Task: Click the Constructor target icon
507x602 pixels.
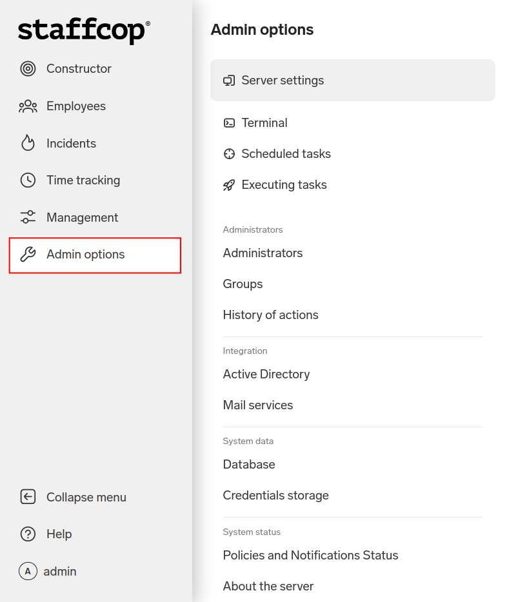Action: click(x=28, y=69)
